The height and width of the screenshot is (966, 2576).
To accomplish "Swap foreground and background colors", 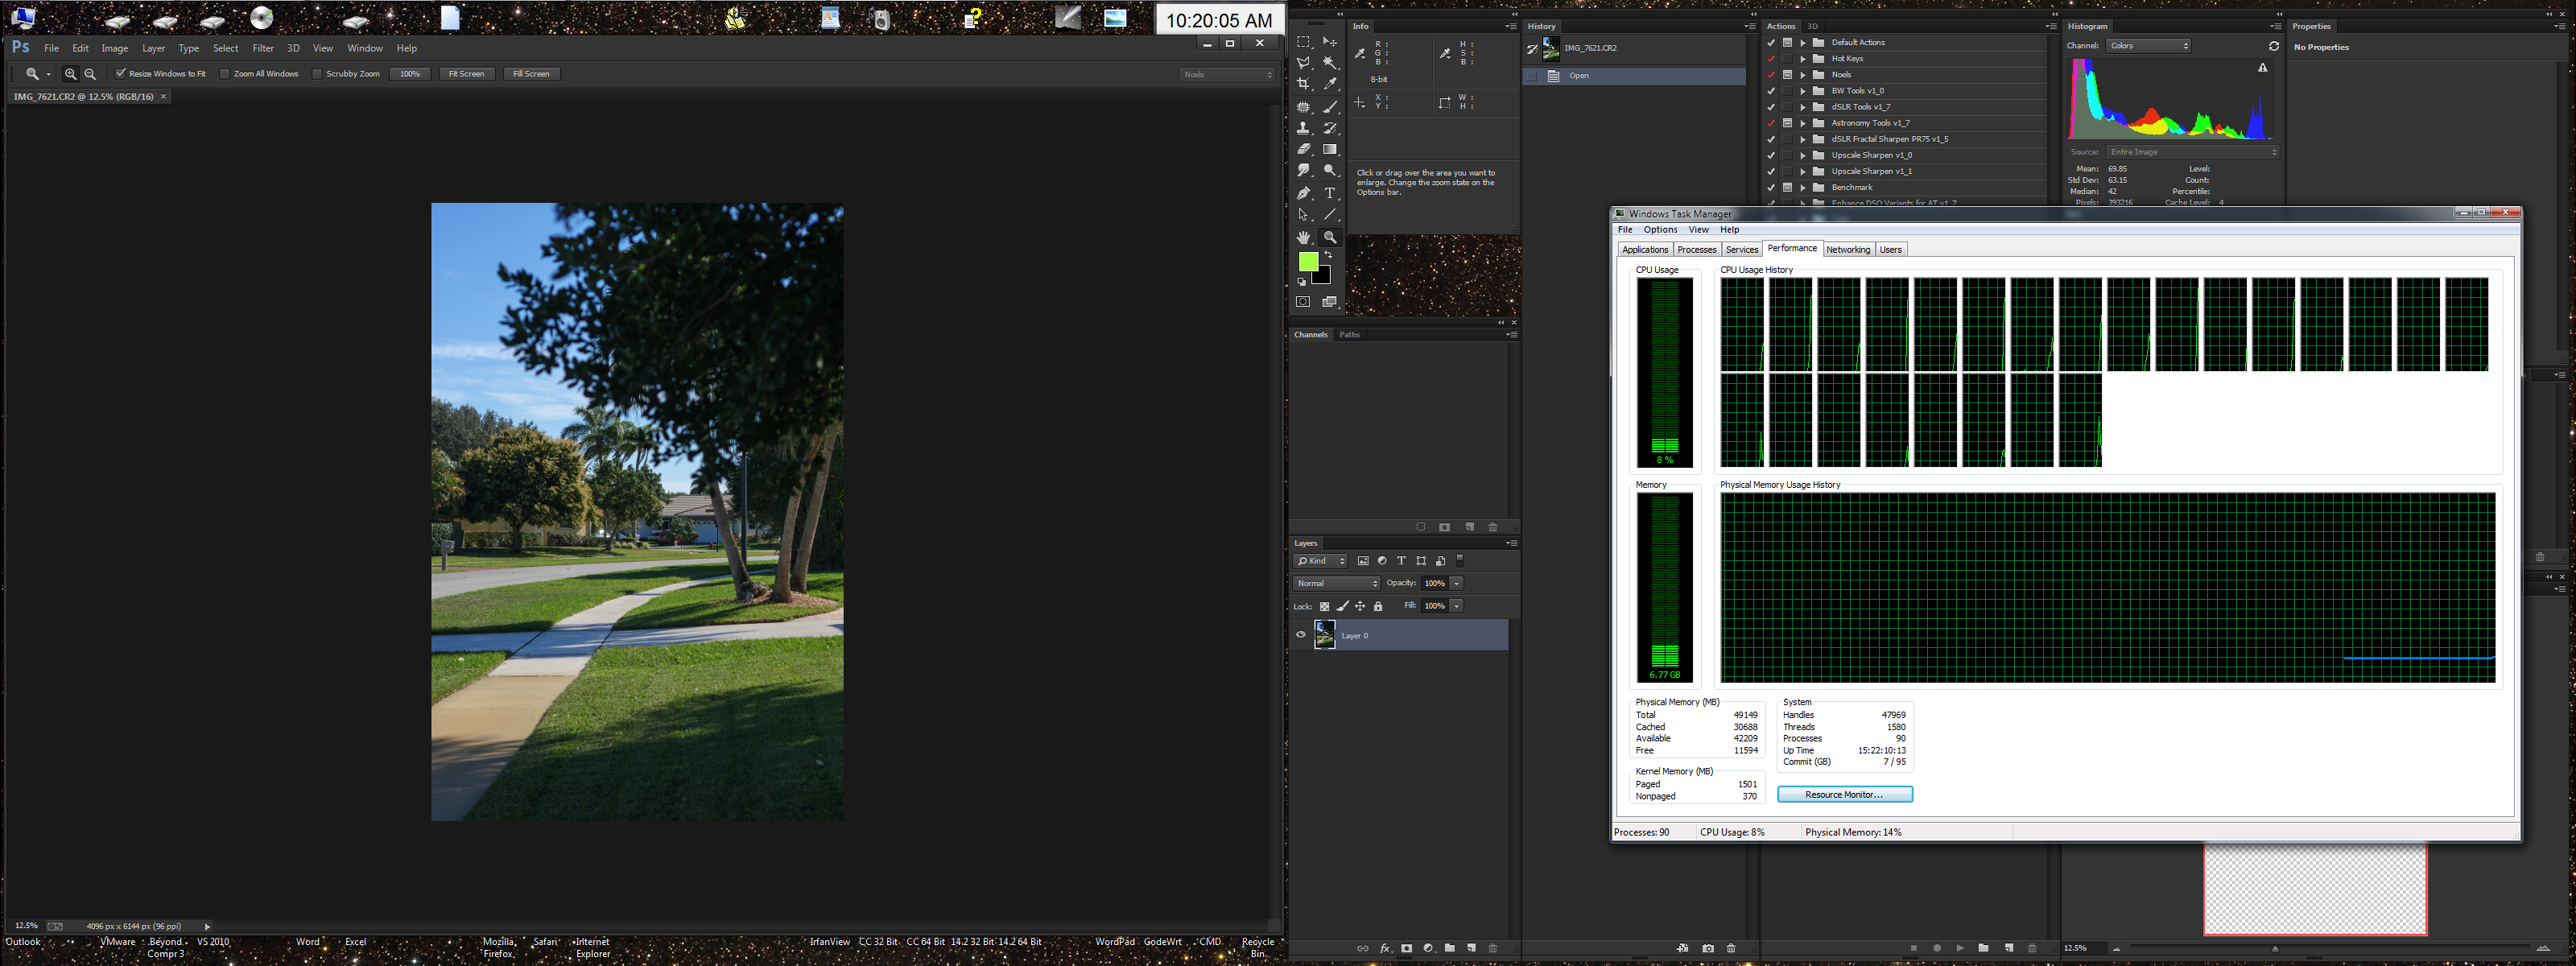I will coord(1328,255).
